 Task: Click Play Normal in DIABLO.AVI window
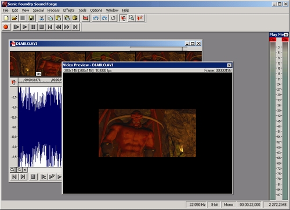coord(43,177)
